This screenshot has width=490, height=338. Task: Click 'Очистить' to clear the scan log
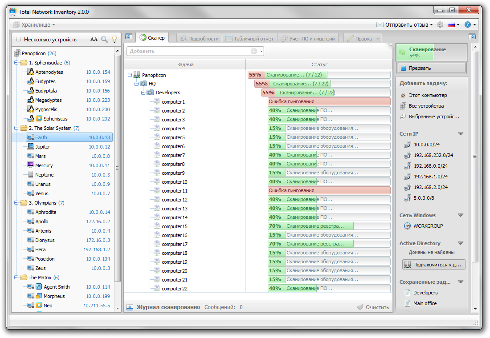click(372, 307)
